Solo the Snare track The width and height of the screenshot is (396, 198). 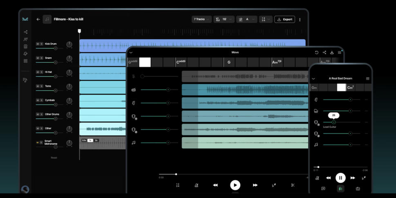tap(42, 58)
